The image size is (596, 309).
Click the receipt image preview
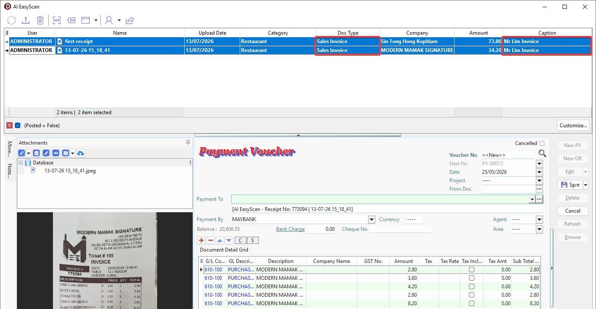coord(105,260)
